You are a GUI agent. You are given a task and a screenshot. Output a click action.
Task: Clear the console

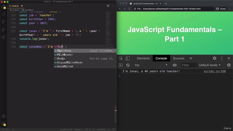tap(128, 65)
